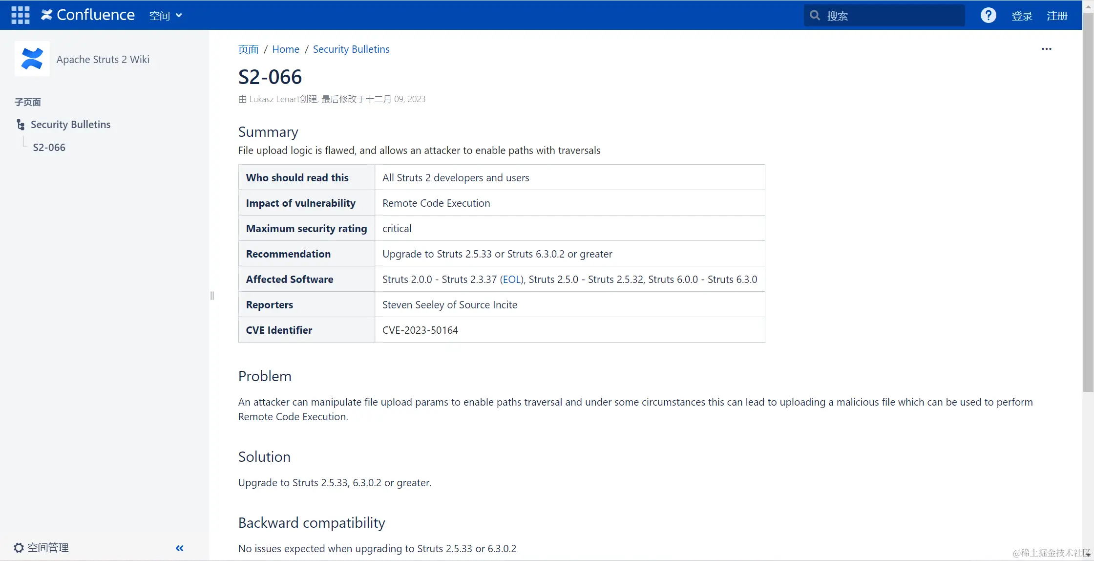
Task: Open Security Bulletins breadcrumb link
Action: tap(351, 49)
